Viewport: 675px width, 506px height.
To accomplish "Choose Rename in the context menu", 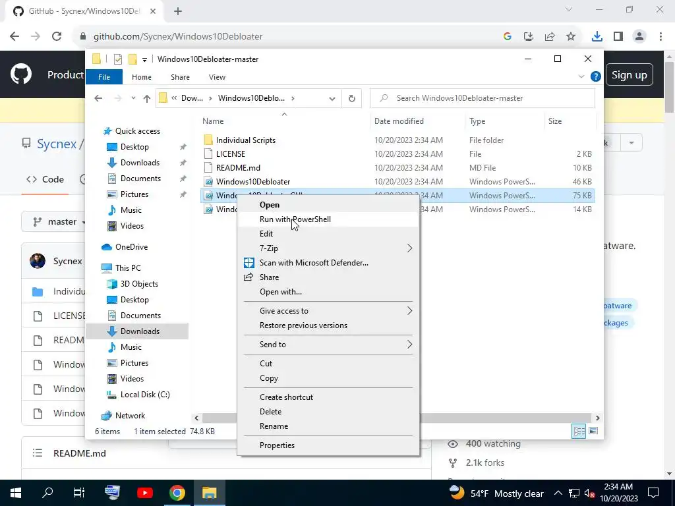I will click(x=274, y=426).
